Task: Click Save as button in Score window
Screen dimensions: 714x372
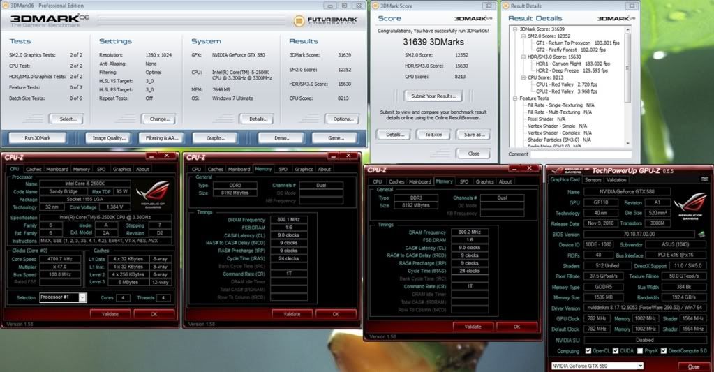Action: pos(474,134)
